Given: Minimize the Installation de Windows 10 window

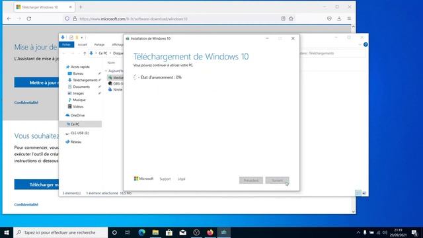Looking at the screenshot, I should point(267,38).
